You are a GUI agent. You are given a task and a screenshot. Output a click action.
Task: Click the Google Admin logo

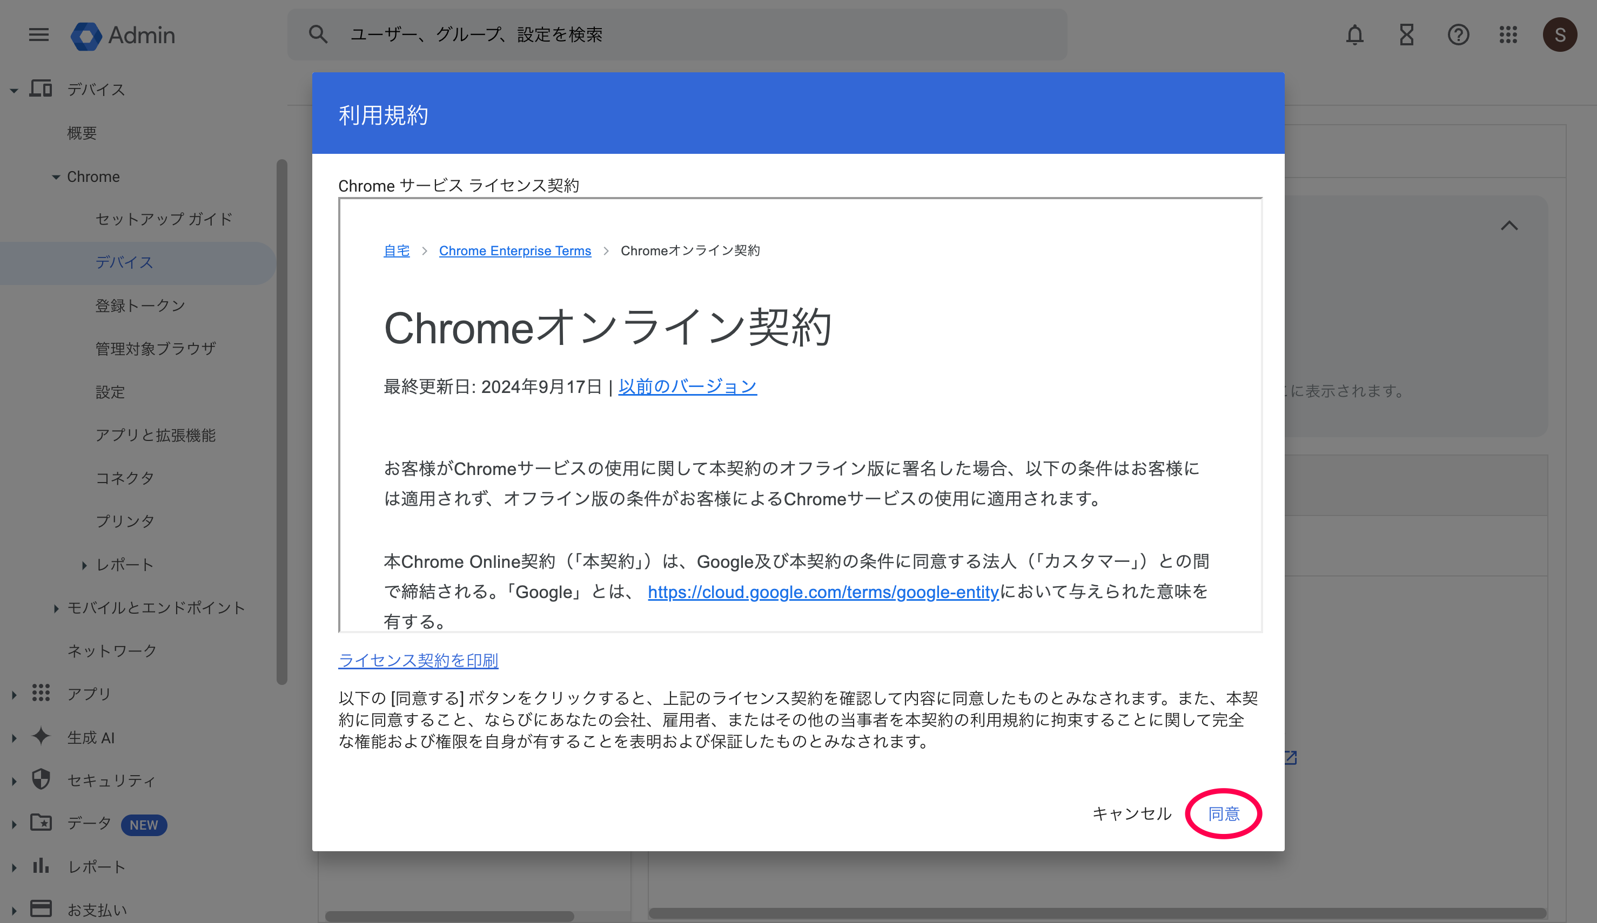click(x=123, y=36)
